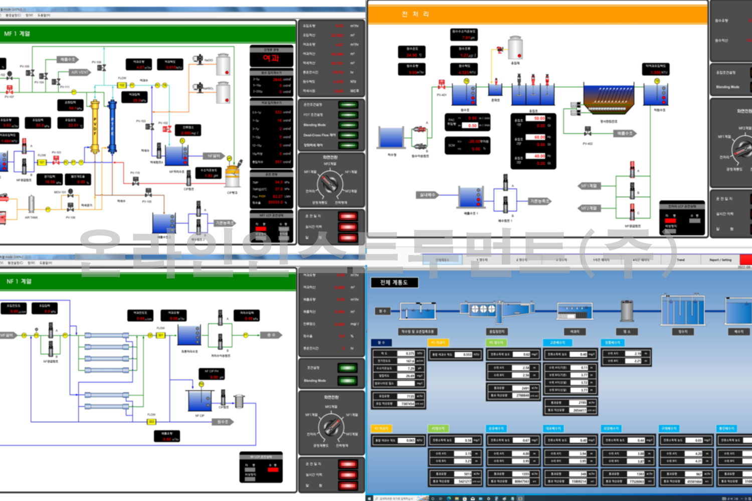Toggle the PDT condition setting switch
752x501 pixels.
348,115
